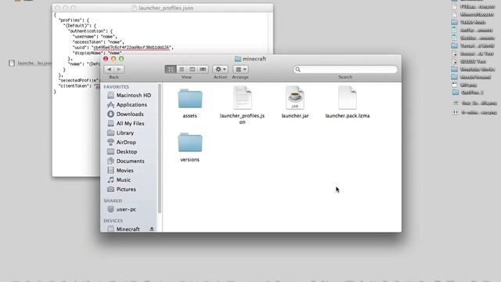
Task: Open Applications from the Finder sidebar
Action: pyautogui.click(x=129, y=104)
